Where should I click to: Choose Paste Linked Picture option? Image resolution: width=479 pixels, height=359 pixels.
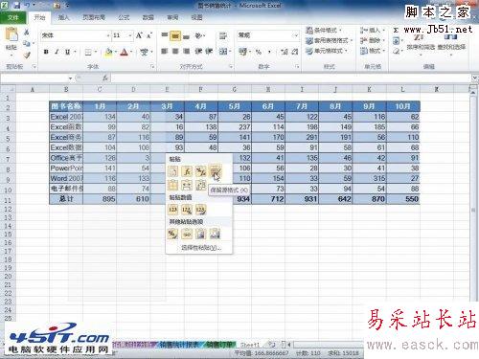215,234
